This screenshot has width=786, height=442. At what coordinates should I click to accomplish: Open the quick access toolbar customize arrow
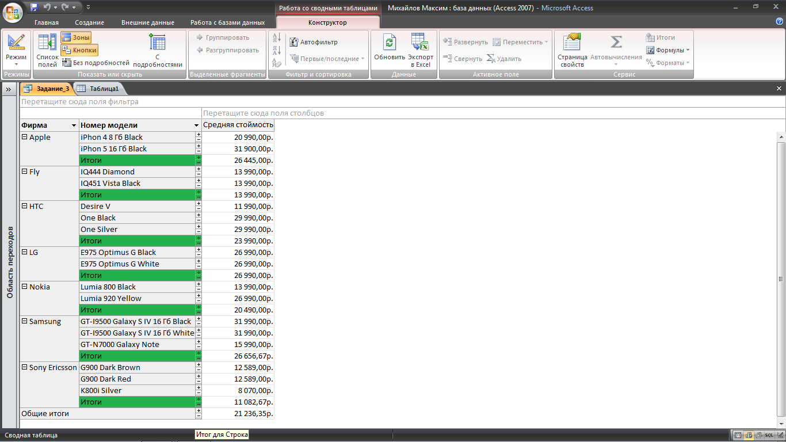click(x=88, y=7)
